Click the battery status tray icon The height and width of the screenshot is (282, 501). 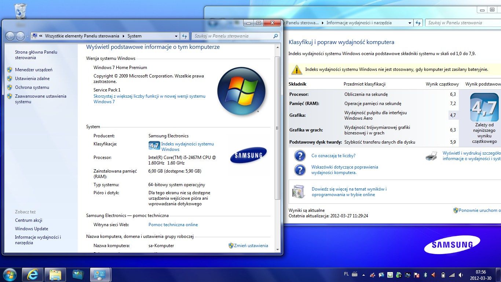(443, 275)
